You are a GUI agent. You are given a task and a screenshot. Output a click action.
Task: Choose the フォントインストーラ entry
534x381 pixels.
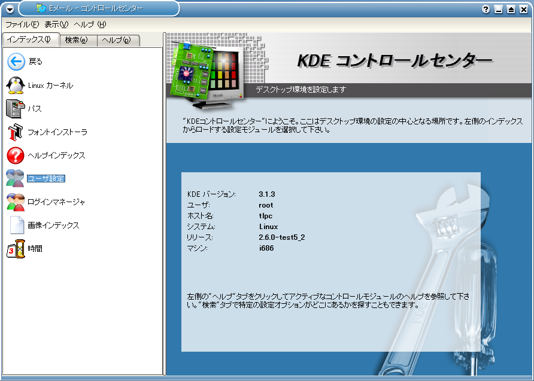click(x=57, y=132)
